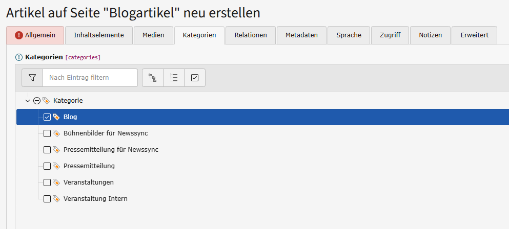This screenshot has height=229, width=509.
Task: Click the filter funnel icon
Action: click(x=32, y=78)
